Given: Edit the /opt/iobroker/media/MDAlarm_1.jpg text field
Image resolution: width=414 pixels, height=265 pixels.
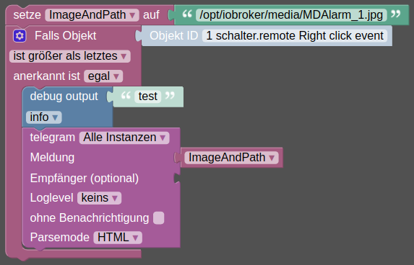Looking at the screenshot, I should coord(291,15).
